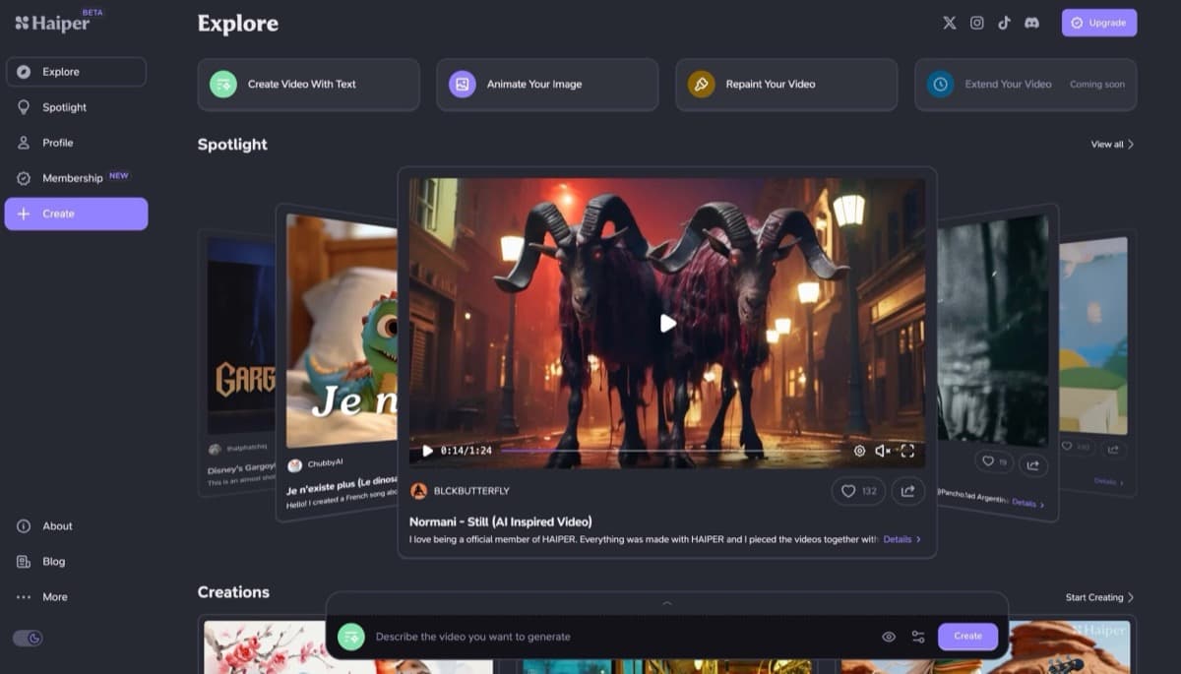Collapse the prompt bar using its chevron
The image size is (1181, 674).
667,603
